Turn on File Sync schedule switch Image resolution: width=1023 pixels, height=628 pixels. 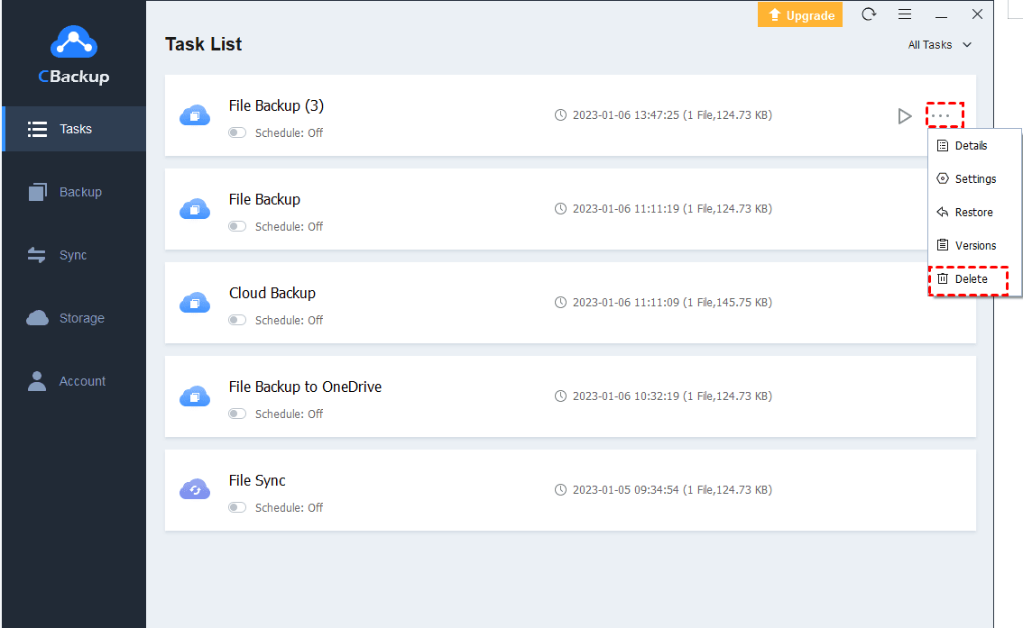(x=237, y=508)
